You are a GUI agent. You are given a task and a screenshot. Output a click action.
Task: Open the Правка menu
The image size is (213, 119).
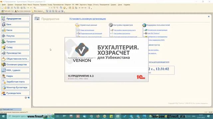tap(10, 5)
